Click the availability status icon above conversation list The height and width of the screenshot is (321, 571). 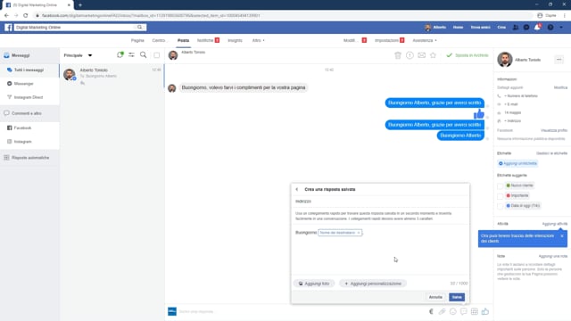tap(120, 55)
